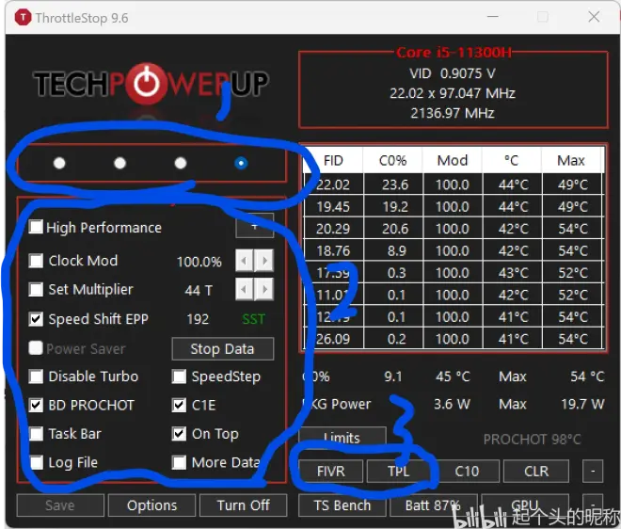Enable the Disable Turbo checkbox
The width and height of the screenshot is (621, 529).
pos(36,377)
